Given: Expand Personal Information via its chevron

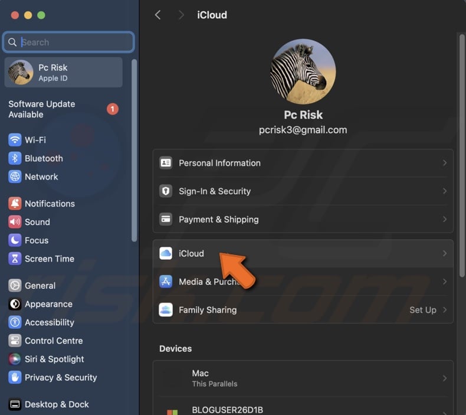Looking at the screenshot, I should (x=445, y=163).
